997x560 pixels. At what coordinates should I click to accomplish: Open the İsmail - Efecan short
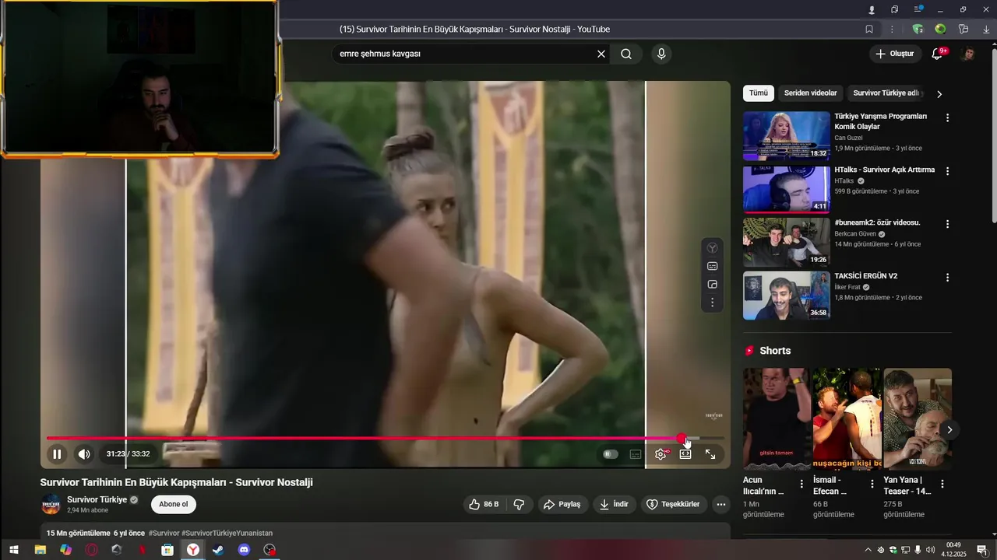click(847, 419)
